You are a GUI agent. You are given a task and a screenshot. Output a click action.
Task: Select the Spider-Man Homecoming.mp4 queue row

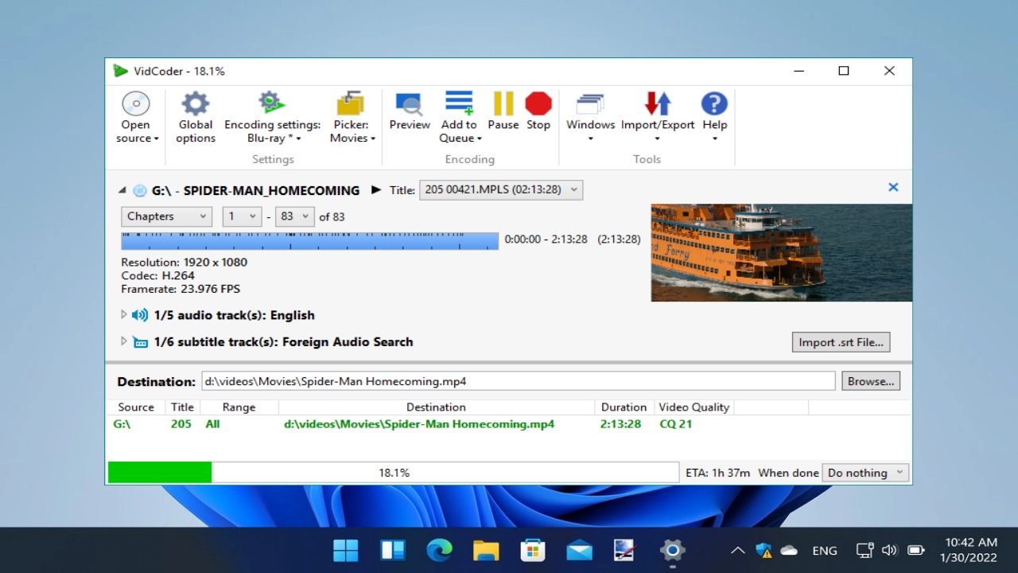coord(509,424)
